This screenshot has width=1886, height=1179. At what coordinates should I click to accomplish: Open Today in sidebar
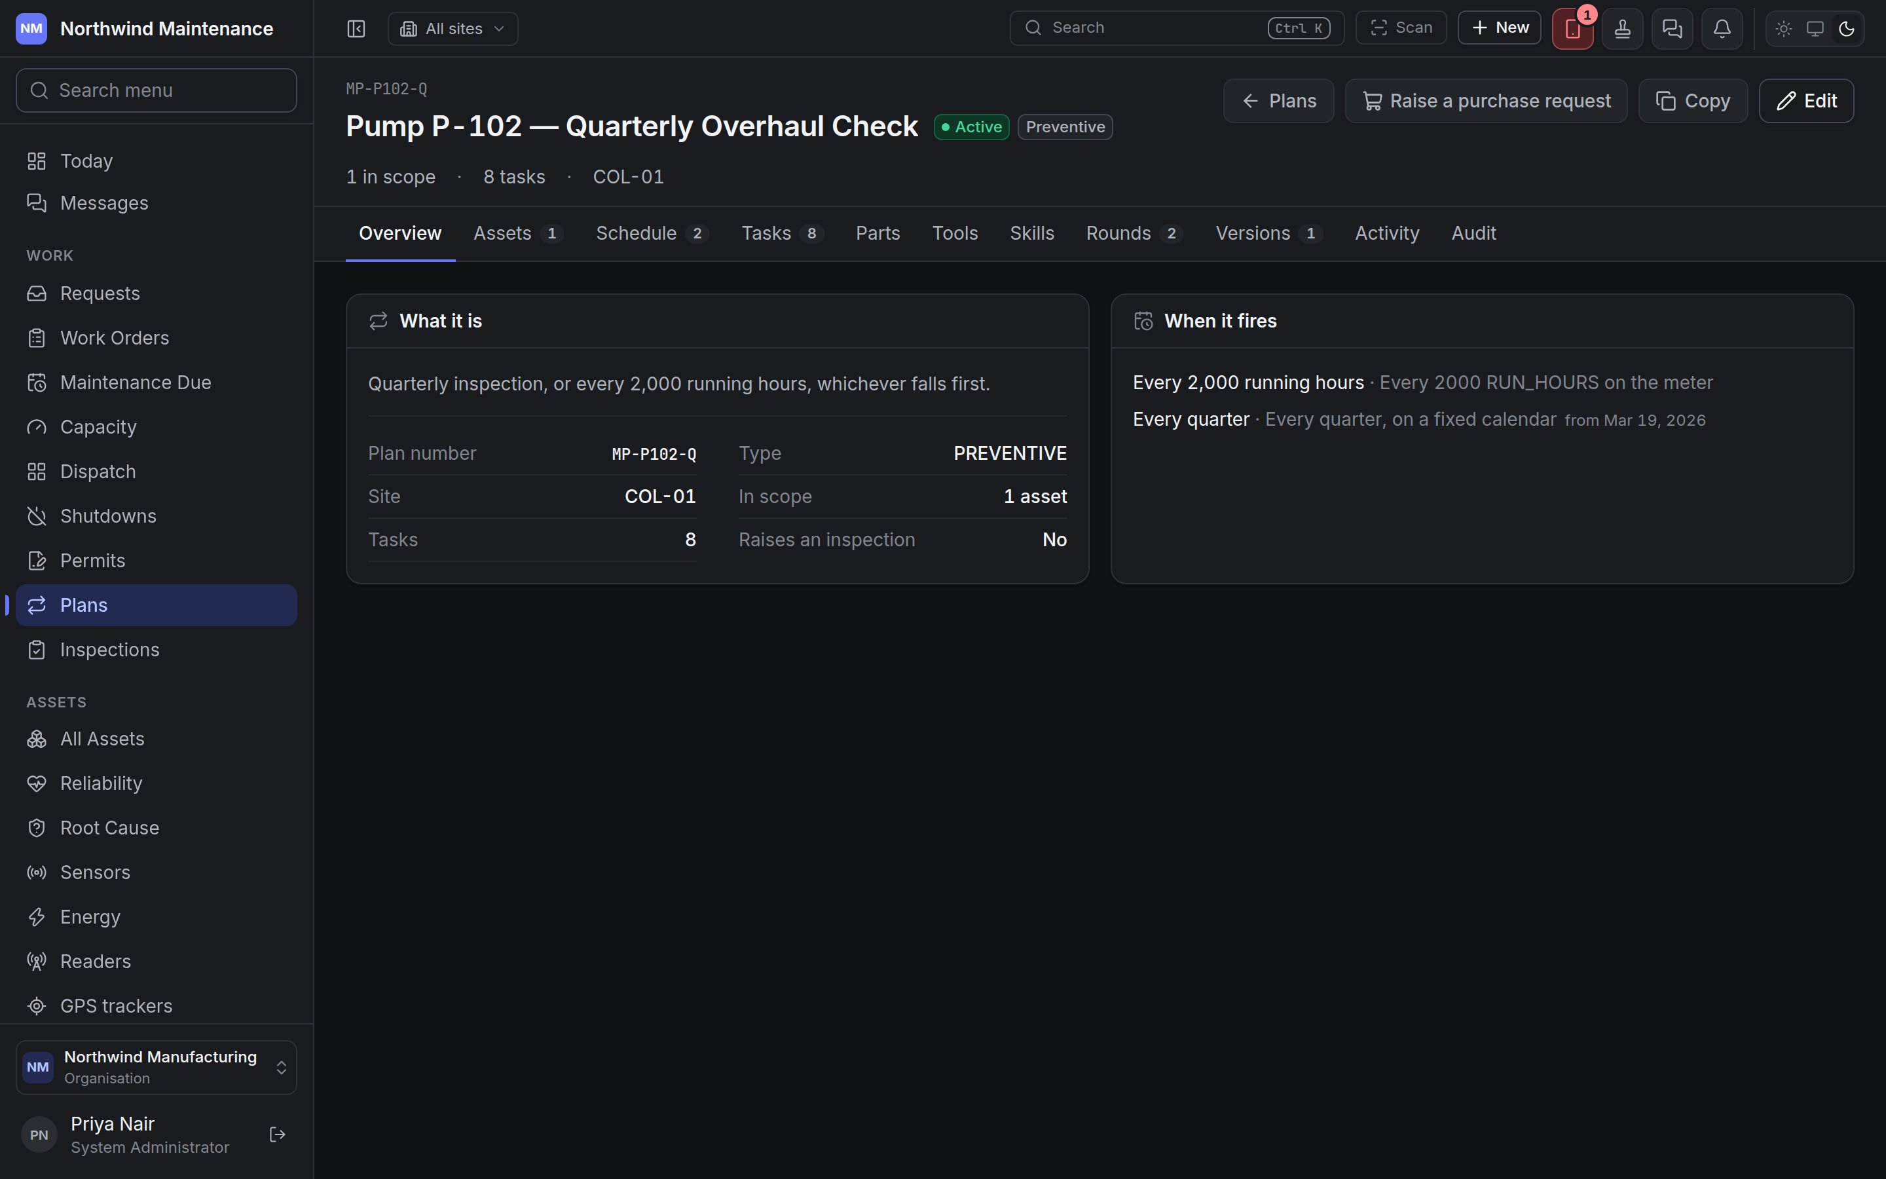[157, 160]
